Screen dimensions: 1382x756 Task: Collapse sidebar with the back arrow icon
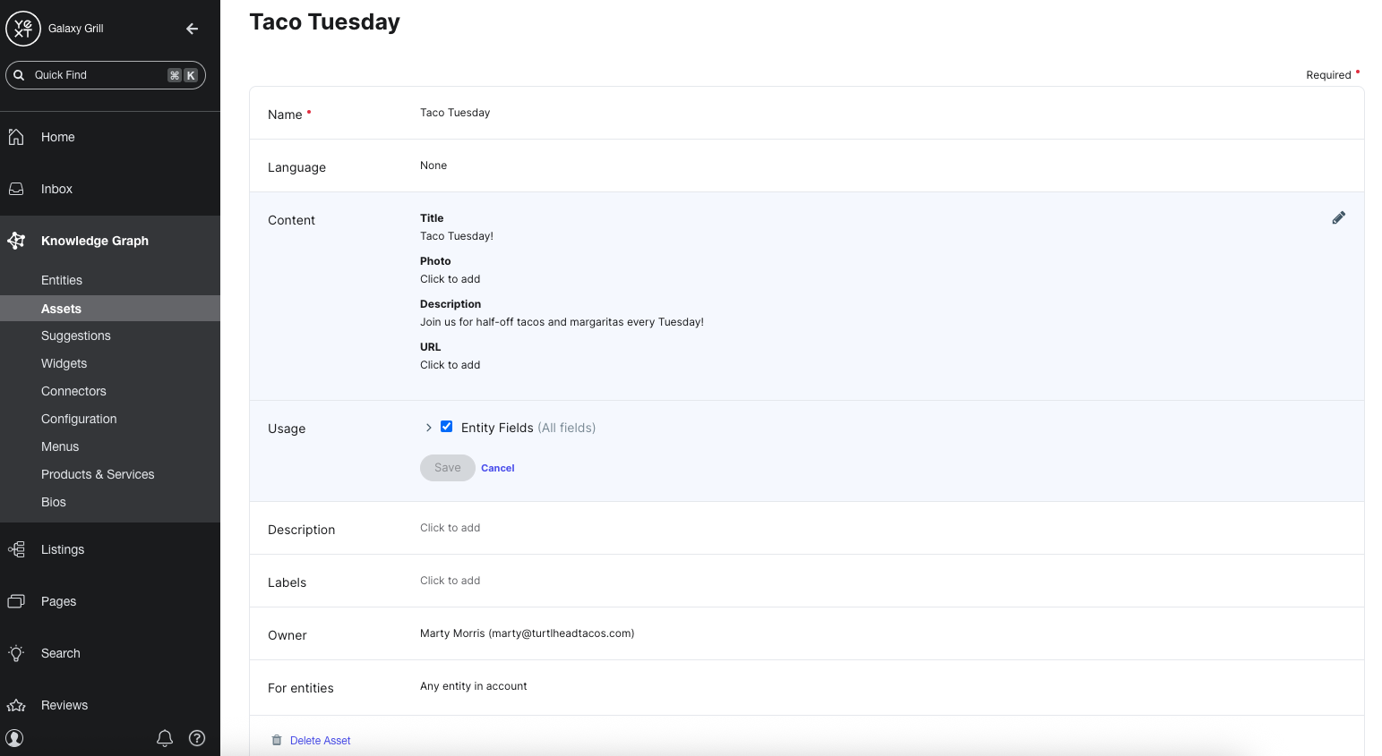tap(192, 29)
